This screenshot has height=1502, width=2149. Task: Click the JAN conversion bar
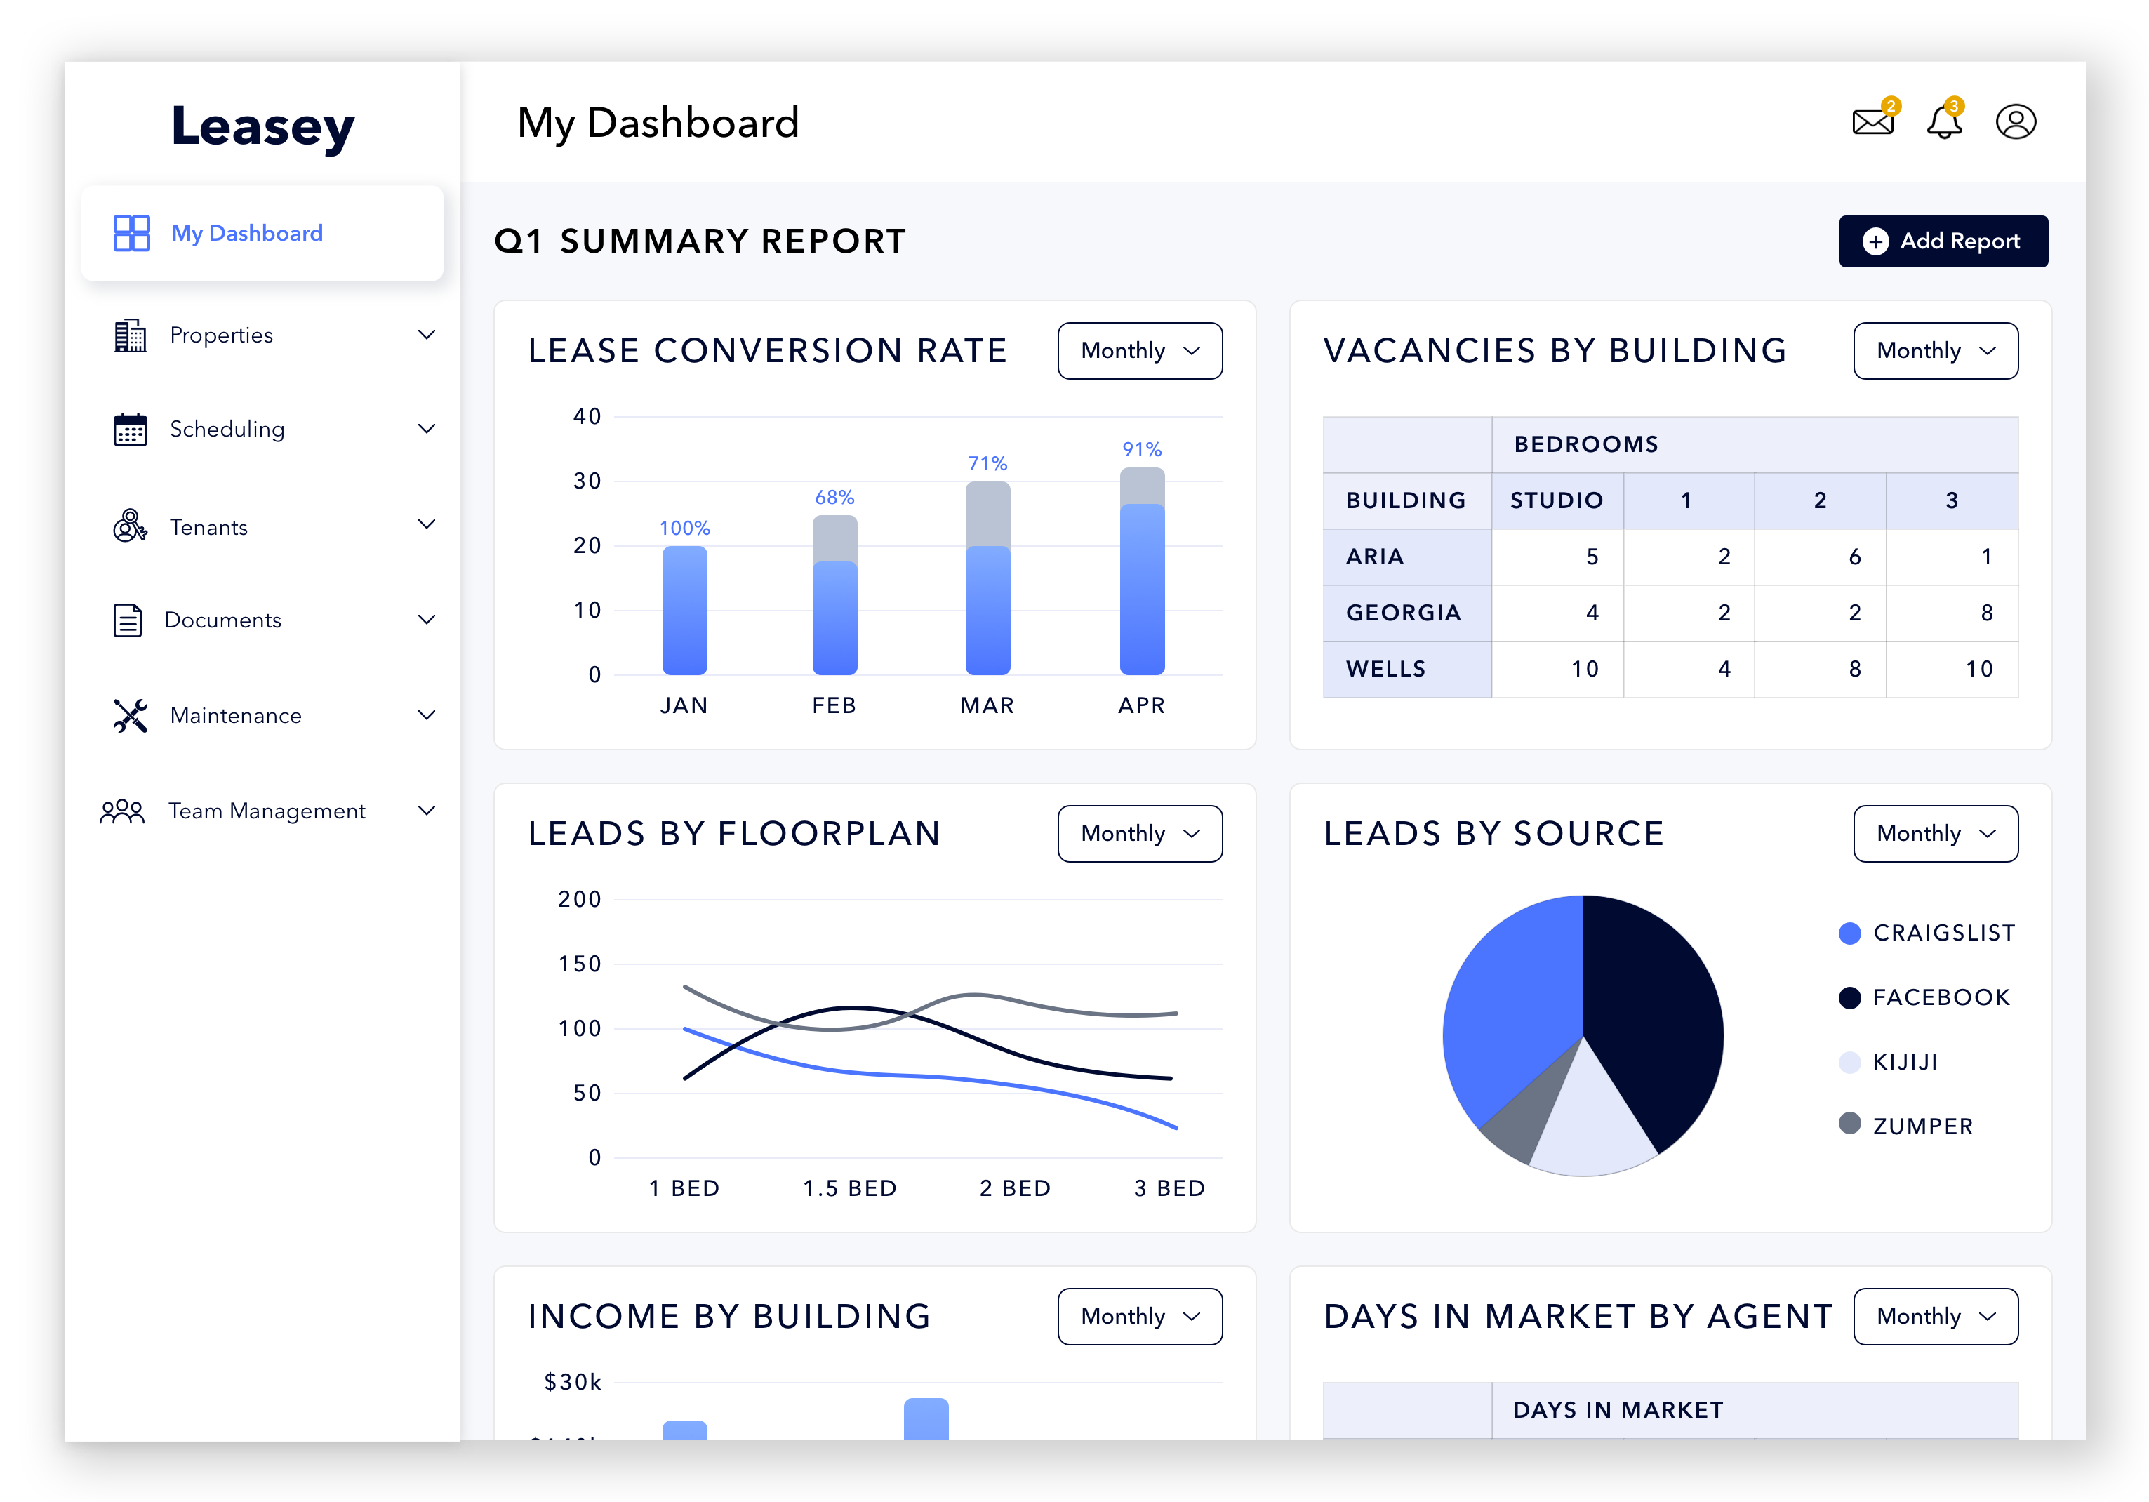[x=684, y=610]
